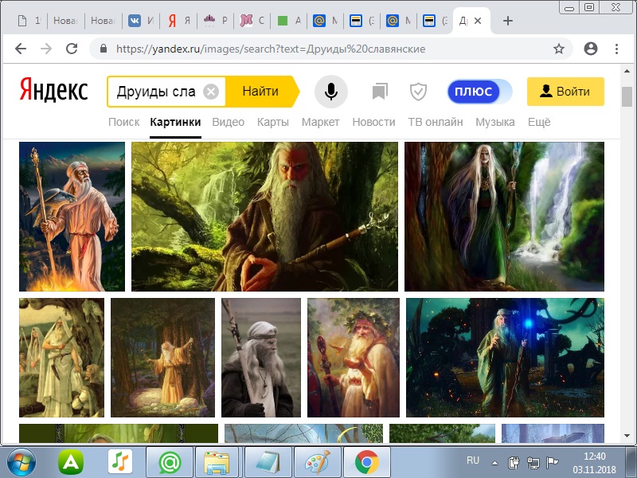Open the Новости section
Screen dimensions: 637x478
point(373,122)
